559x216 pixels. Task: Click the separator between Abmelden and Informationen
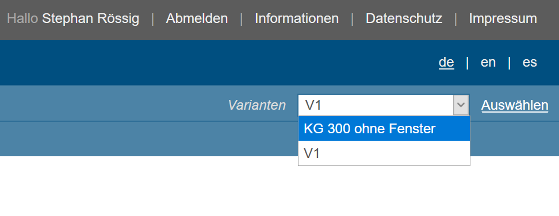click(242, 19)
